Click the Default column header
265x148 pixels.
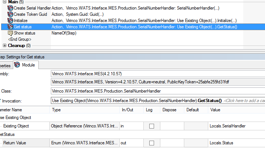196,110
